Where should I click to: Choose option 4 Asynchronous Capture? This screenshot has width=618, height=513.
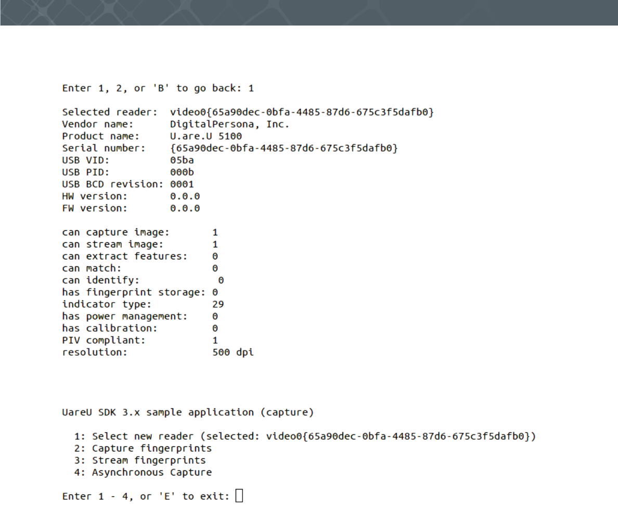point(143,472)
